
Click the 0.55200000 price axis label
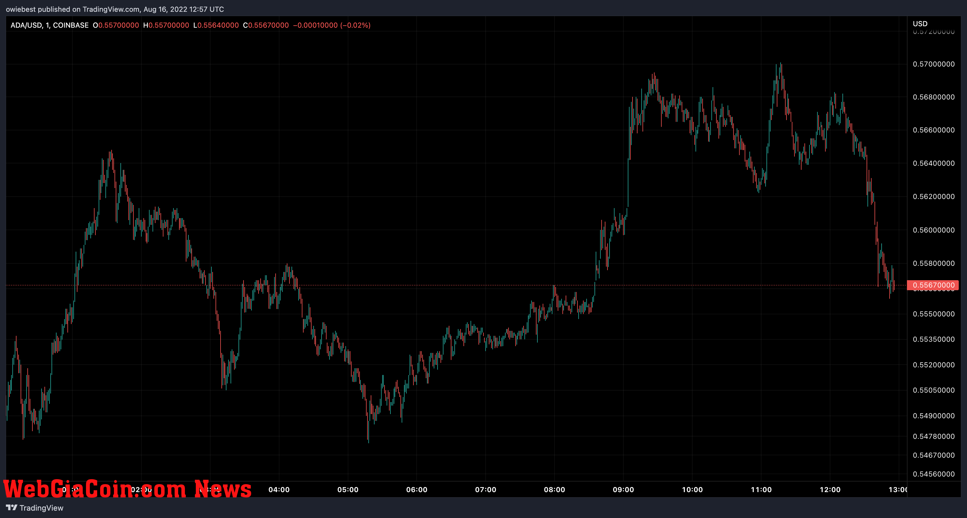point(934,365)
